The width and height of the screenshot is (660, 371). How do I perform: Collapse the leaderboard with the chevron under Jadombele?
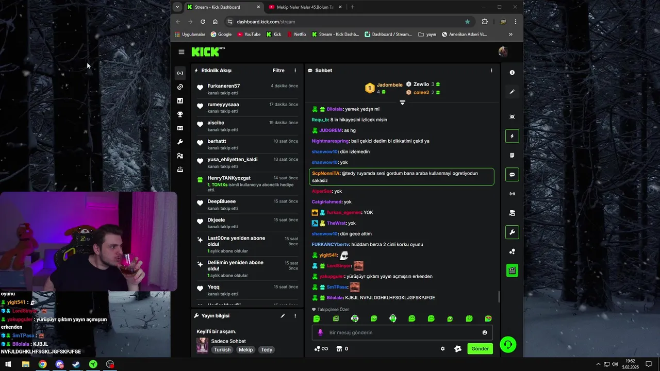(402, 102)
